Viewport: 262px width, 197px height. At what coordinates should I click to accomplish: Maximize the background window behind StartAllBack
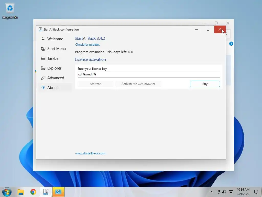(216, 23)
